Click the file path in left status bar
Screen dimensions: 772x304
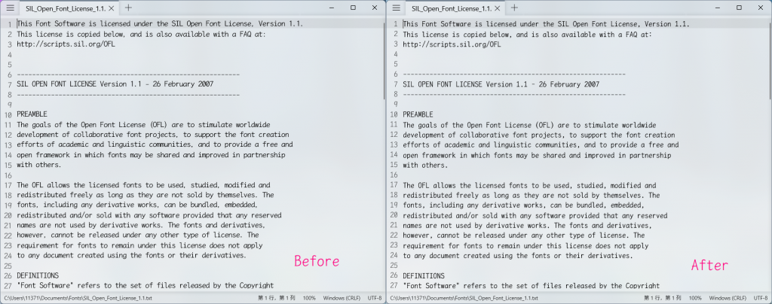pos(78,298)
